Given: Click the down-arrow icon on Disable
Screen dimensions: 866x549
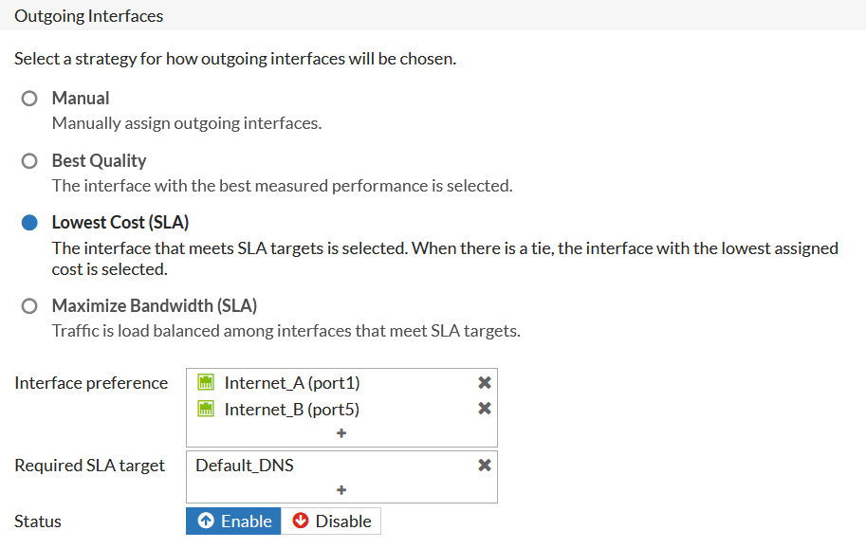Looking at the screenshot, I should click(x=301, y=522).
